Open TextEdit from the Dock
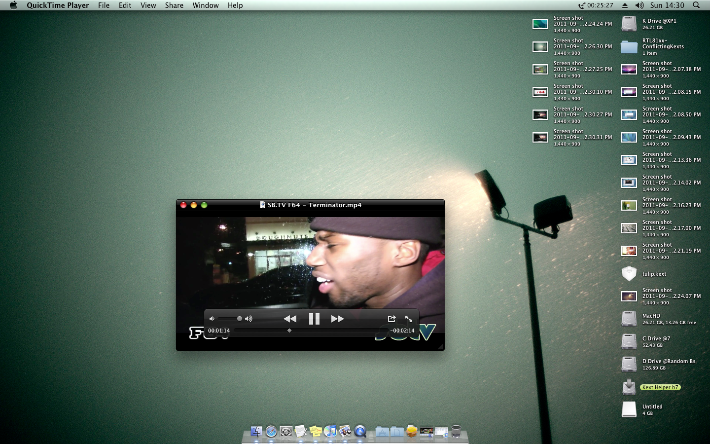This screenshot has width=710, height=444. 301,432
